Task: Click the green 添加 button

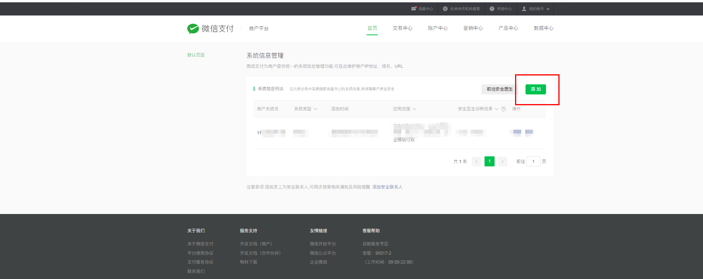Action: (536, 89)
